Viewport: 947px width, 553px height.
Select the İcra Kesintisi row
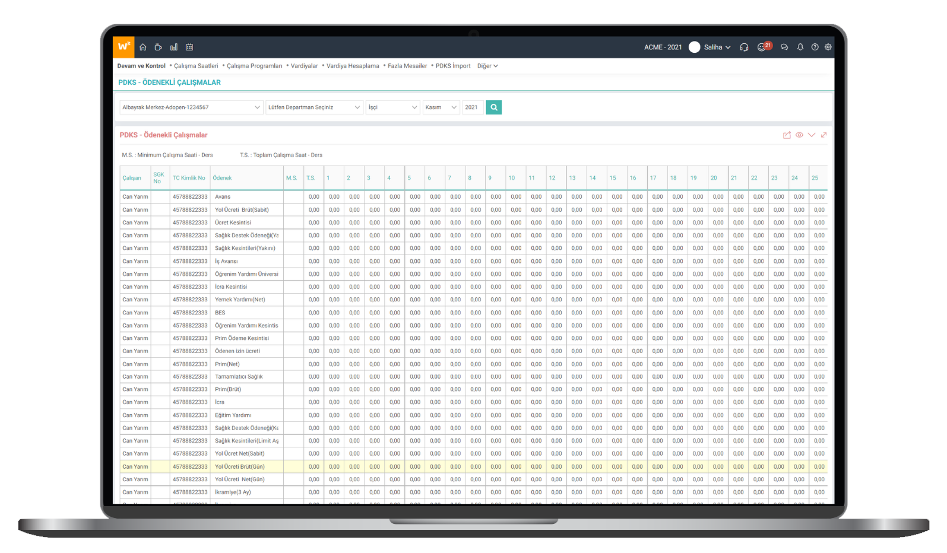pyautogui.click(x=473, y=287)
